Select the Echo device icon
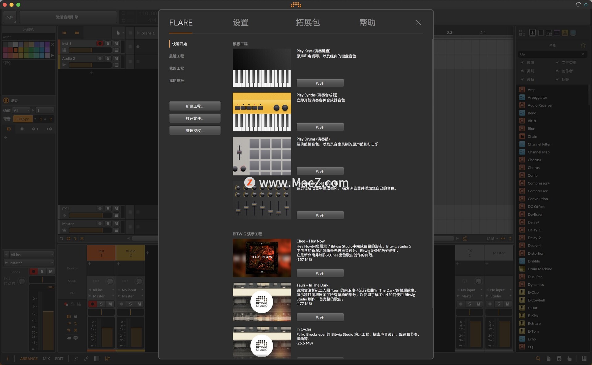This screenshot has height=365, width=592. coord(522,339)
